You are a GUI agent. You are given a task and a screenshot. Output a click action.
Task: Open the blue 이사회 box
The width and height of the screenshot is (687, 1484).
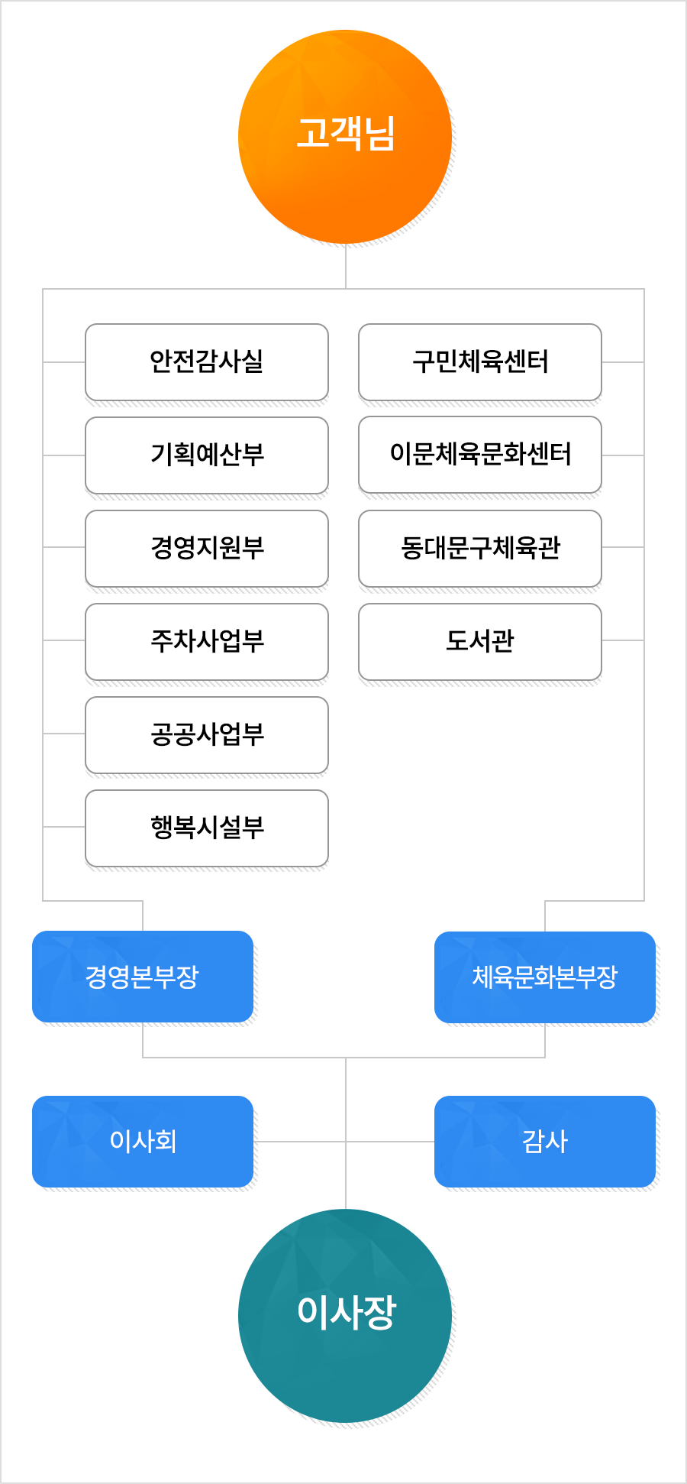point(143,1141)
